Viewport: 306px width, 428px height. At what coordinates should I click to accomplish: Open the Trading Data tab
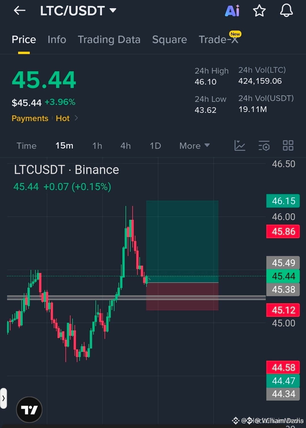[109, 40]
